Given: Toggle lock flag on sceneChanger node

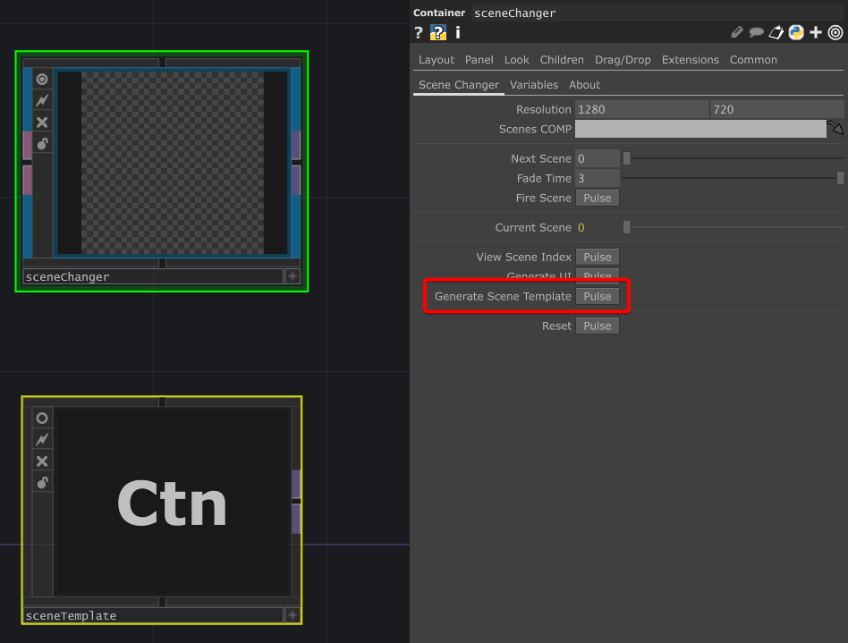Looking at the screenshot, I should pyautogui.click(x=42, y=143).
